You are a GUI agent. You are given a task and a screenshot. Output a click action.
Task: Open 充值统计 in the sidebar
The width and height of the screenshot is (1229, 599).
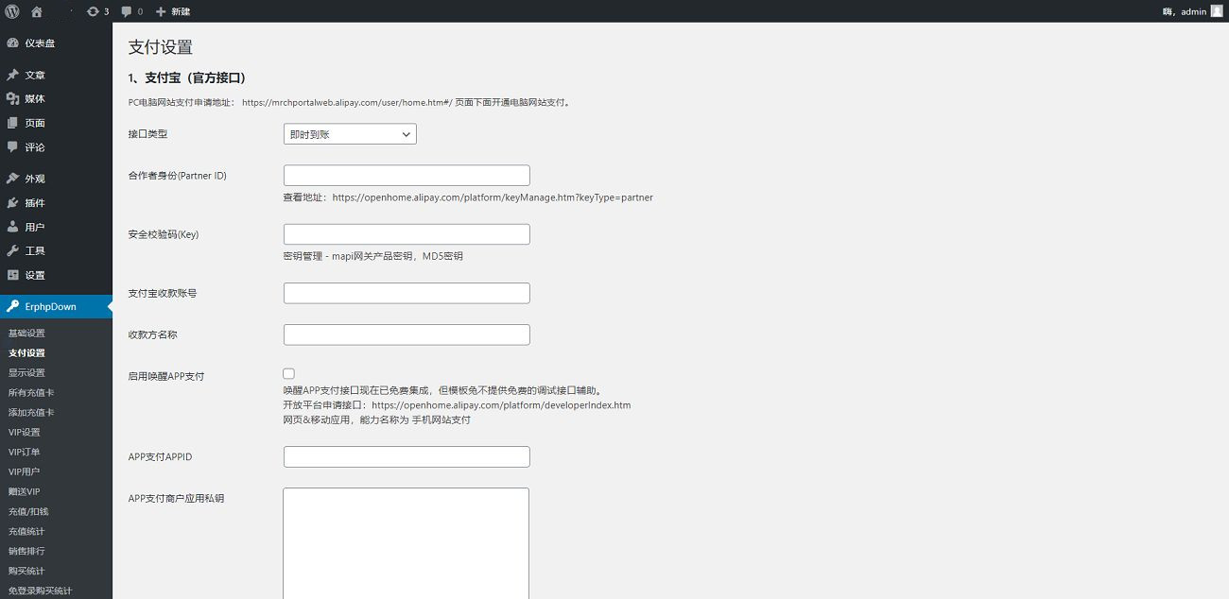[26, 532]
